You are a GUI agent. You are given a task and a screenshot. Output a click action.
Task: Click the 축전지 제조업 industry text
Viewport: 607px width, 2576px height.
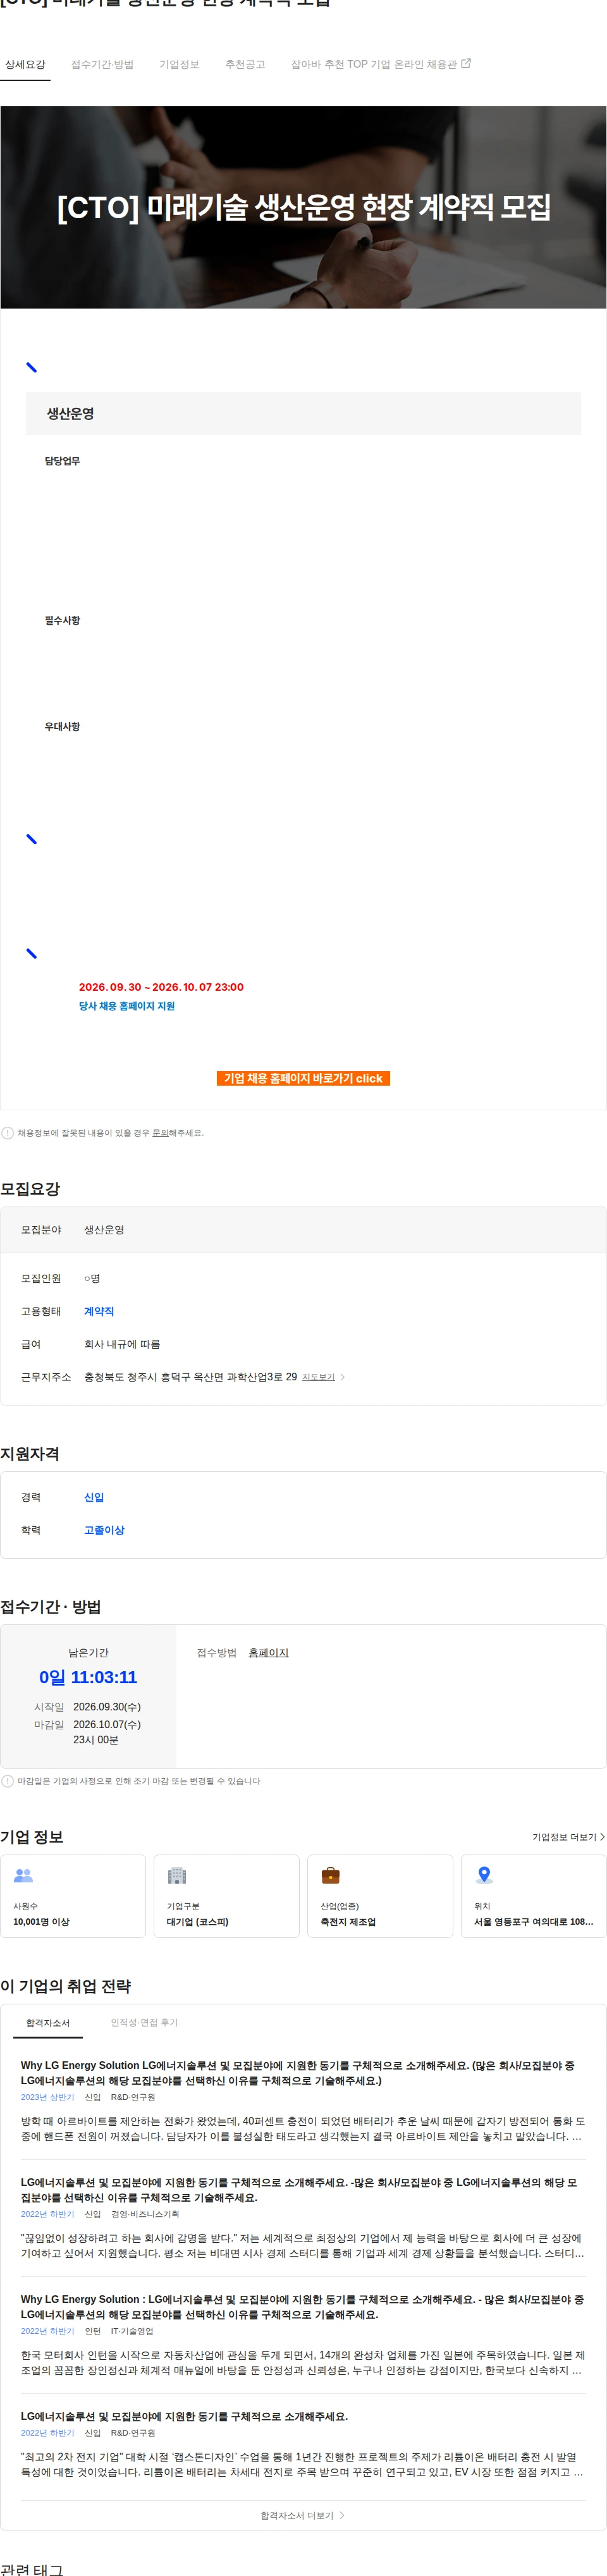(x=348, y=1921)
